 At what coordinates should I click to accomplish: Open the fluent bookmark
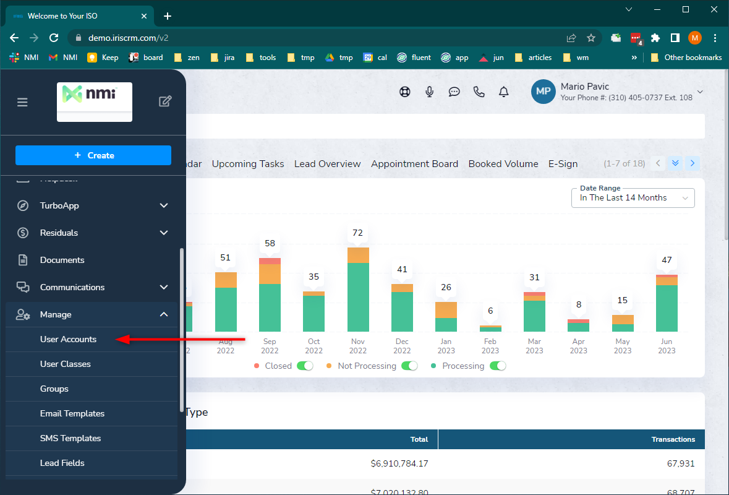point(414,58)
